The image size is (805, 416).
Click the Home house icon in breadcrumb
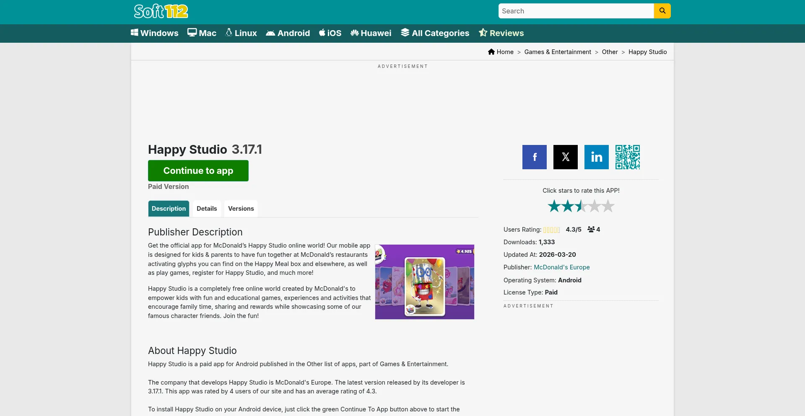coord(491,52)
